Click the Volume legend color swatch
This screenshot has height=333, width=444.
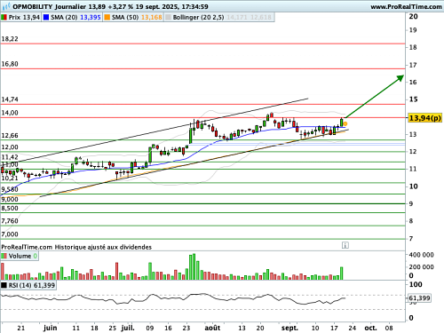point(4,256)
